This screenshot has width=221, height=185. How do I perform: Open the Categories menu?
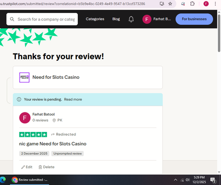[95, 19]
